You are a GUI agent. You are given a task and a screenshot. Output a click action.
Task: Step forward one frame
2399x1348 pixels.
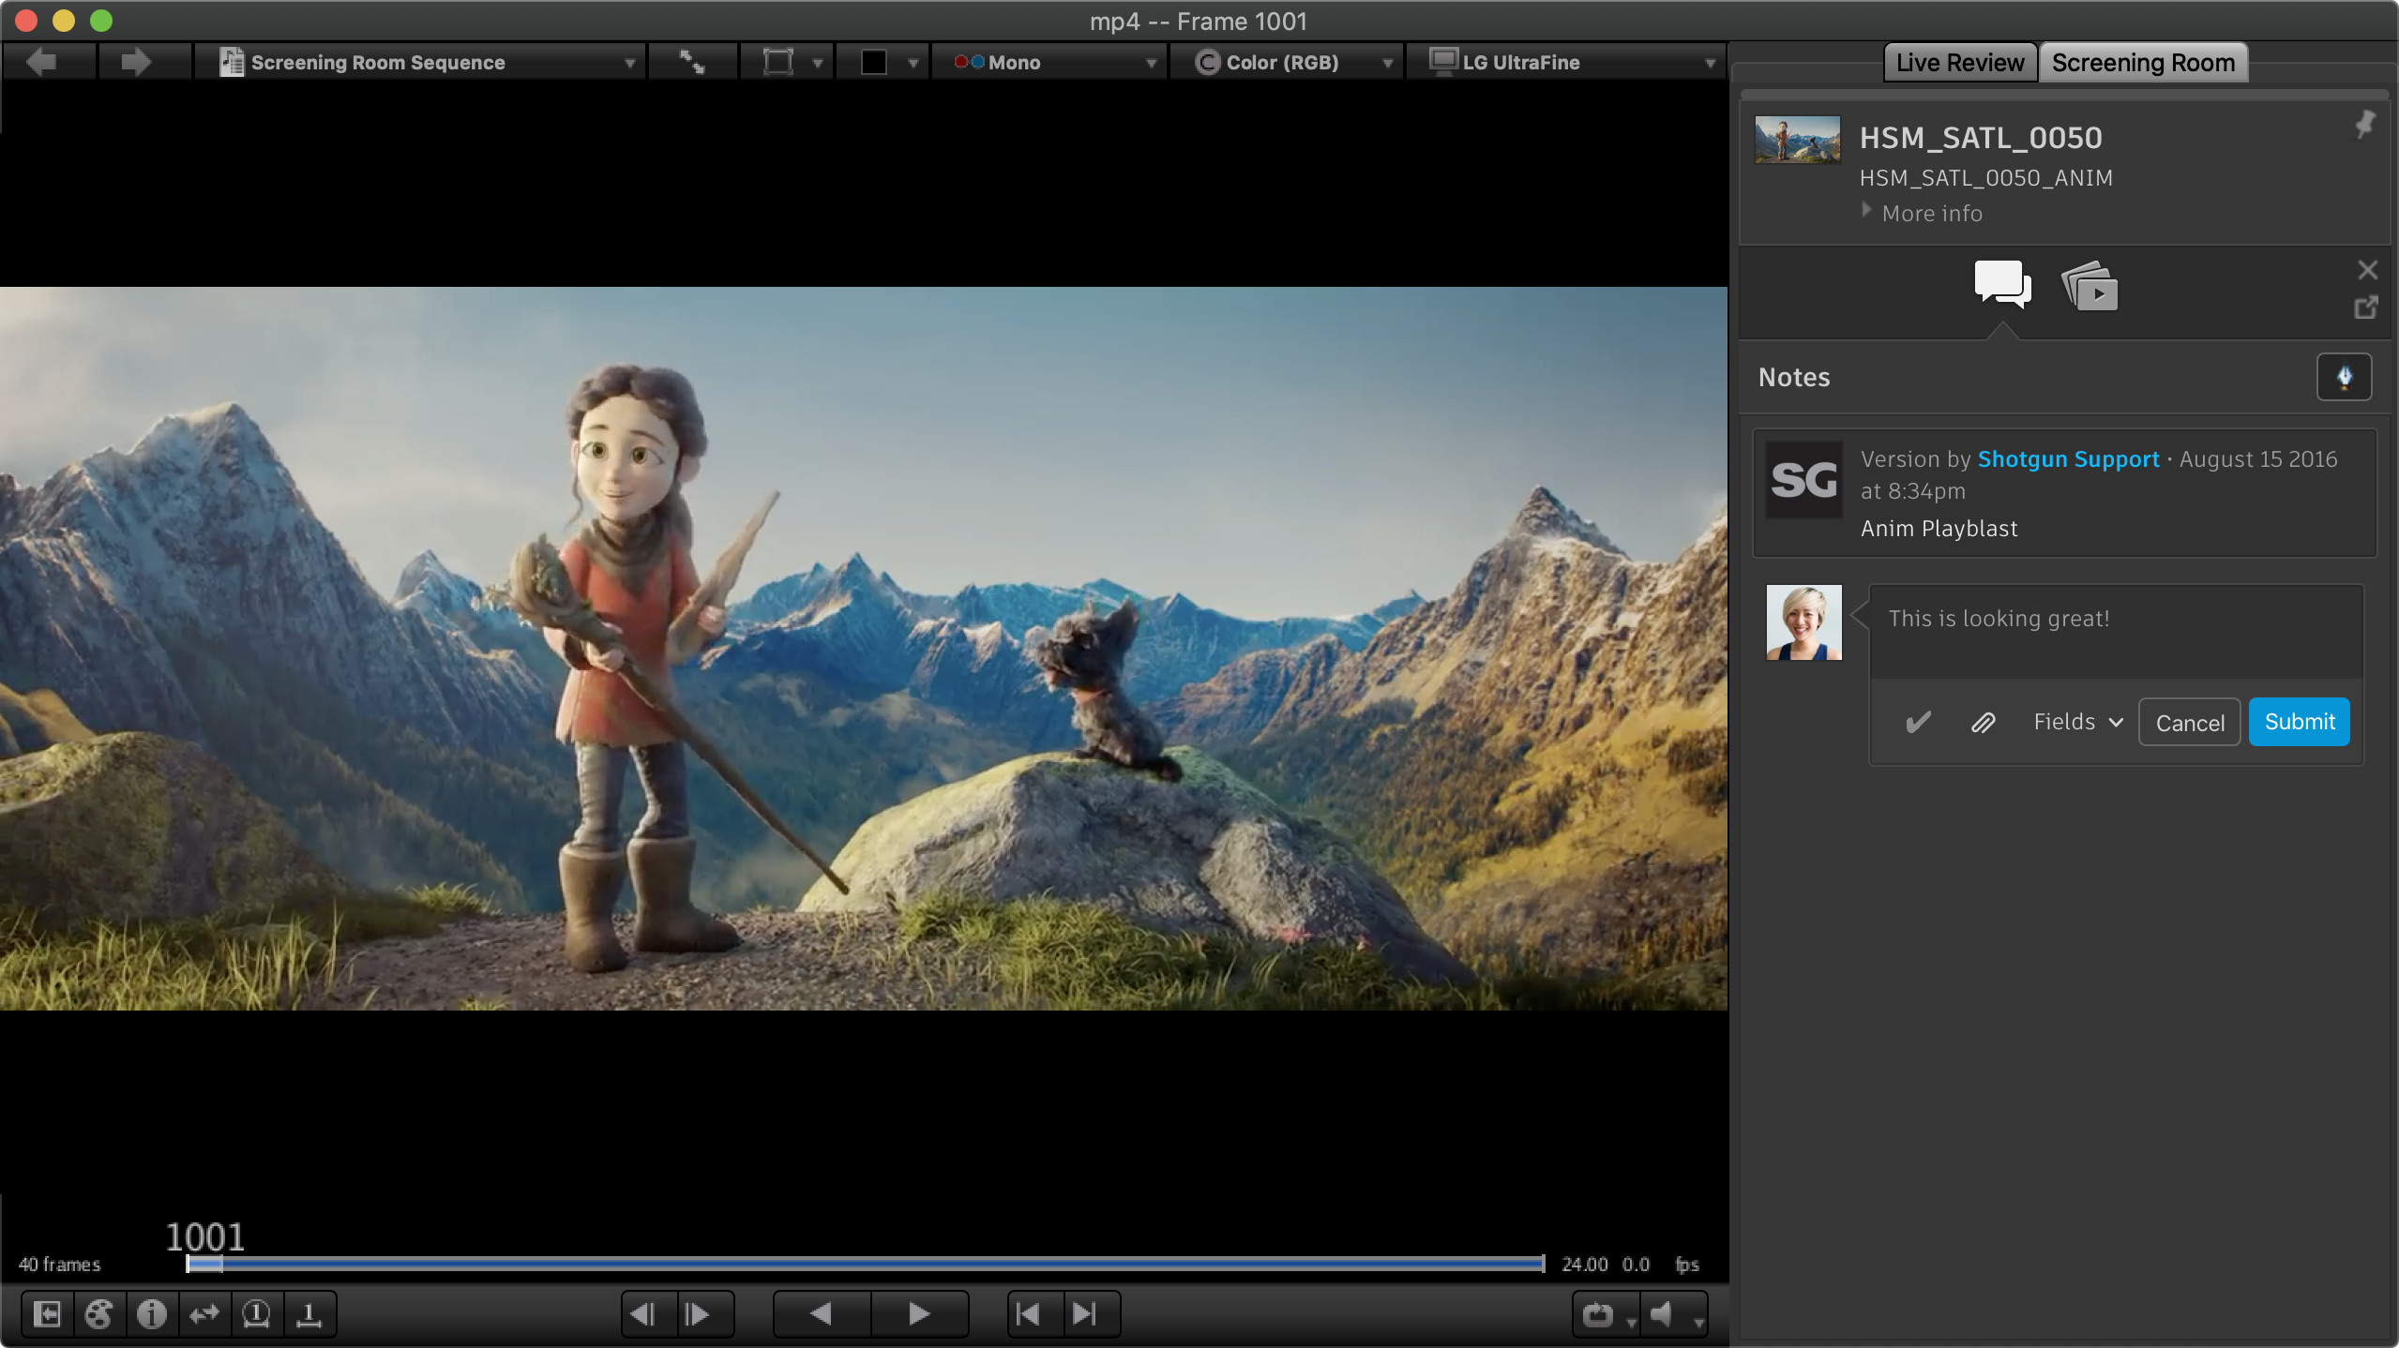click(698, 1314)
